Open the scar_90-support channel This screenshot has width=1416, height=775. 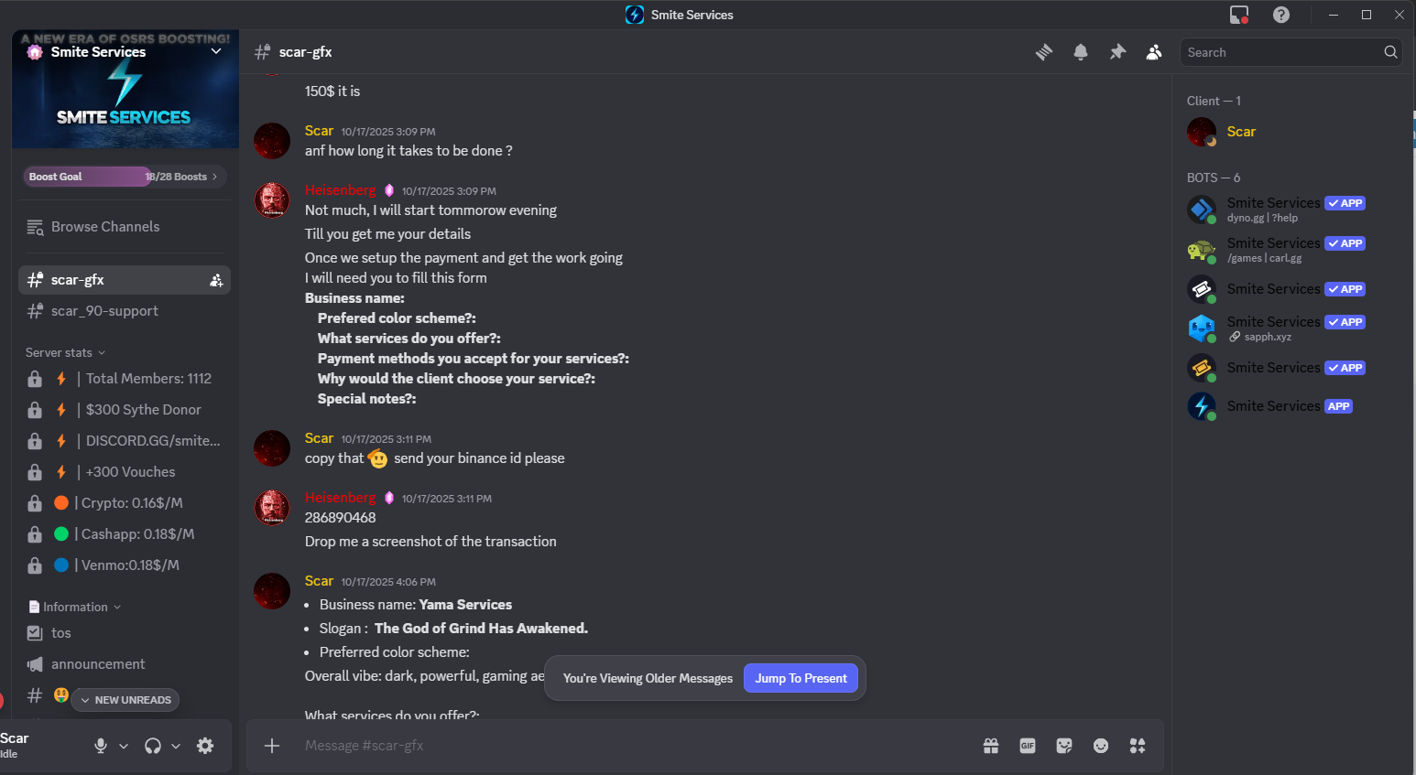(x=125, y=311)
